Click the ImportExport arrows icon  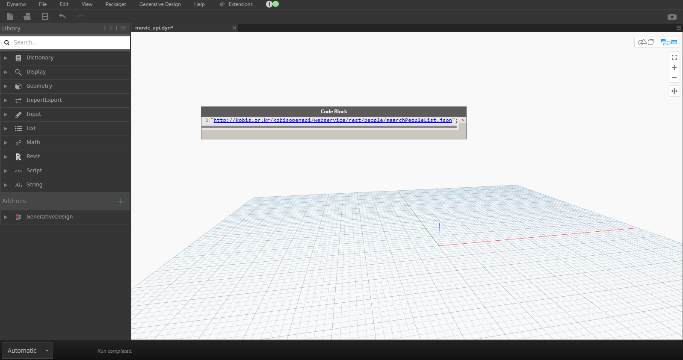pyautogui.click(x=18, y=100)
